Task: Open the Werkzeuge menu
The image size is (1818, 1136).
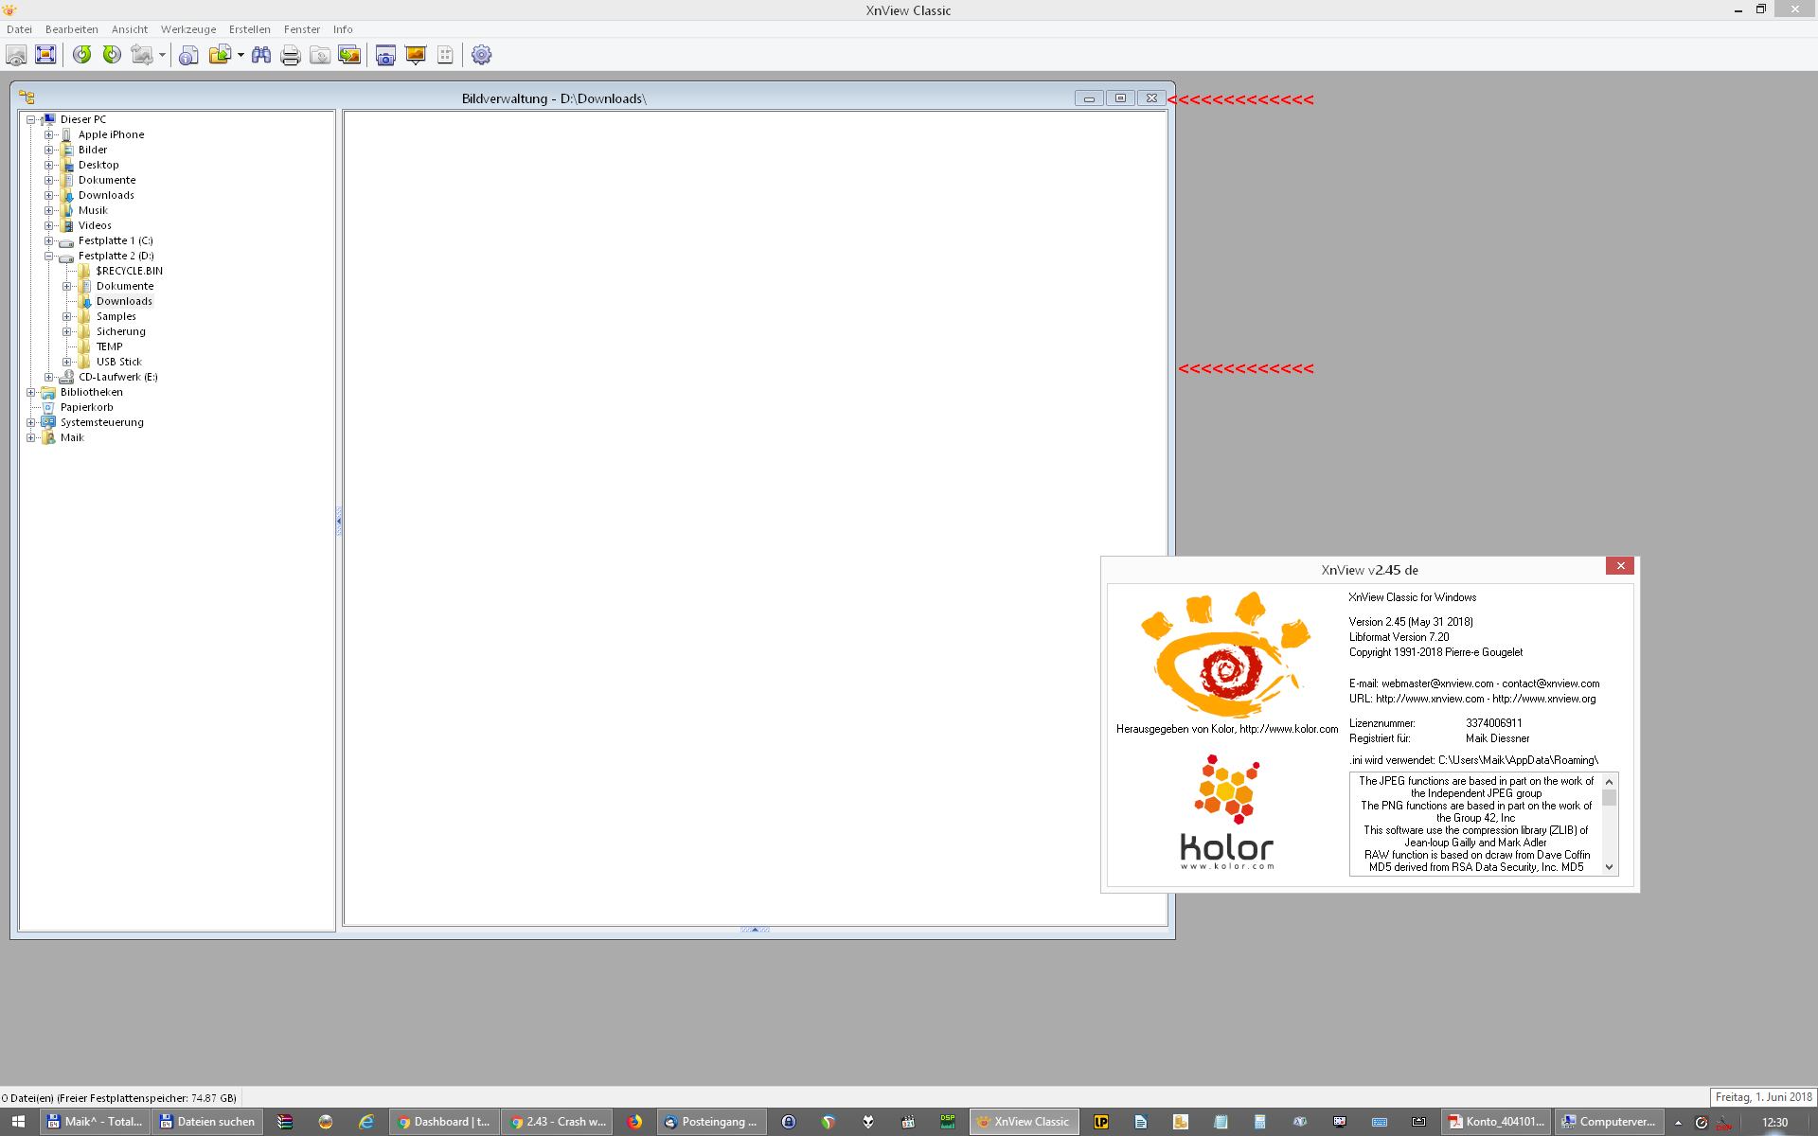Action: pos(187,29)
